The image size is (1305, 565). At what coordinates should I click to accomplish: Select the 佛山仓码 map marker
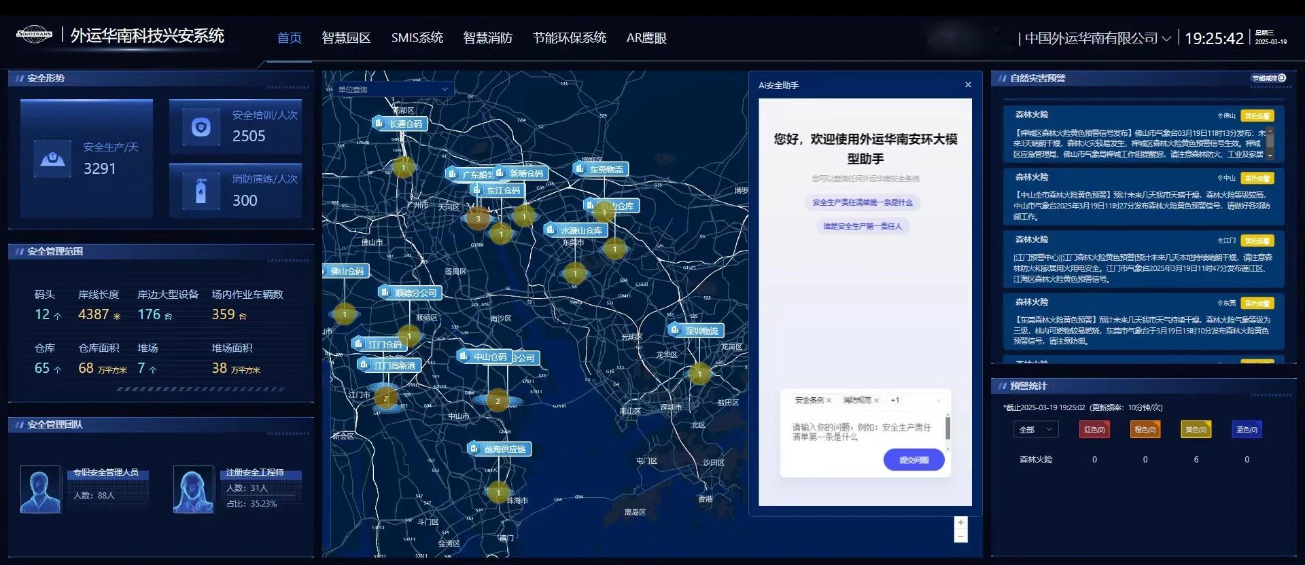(345, 271)
